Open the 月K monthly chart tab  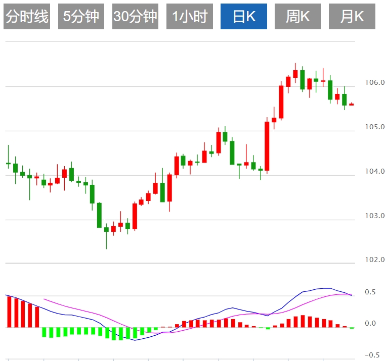coord(352,17)
